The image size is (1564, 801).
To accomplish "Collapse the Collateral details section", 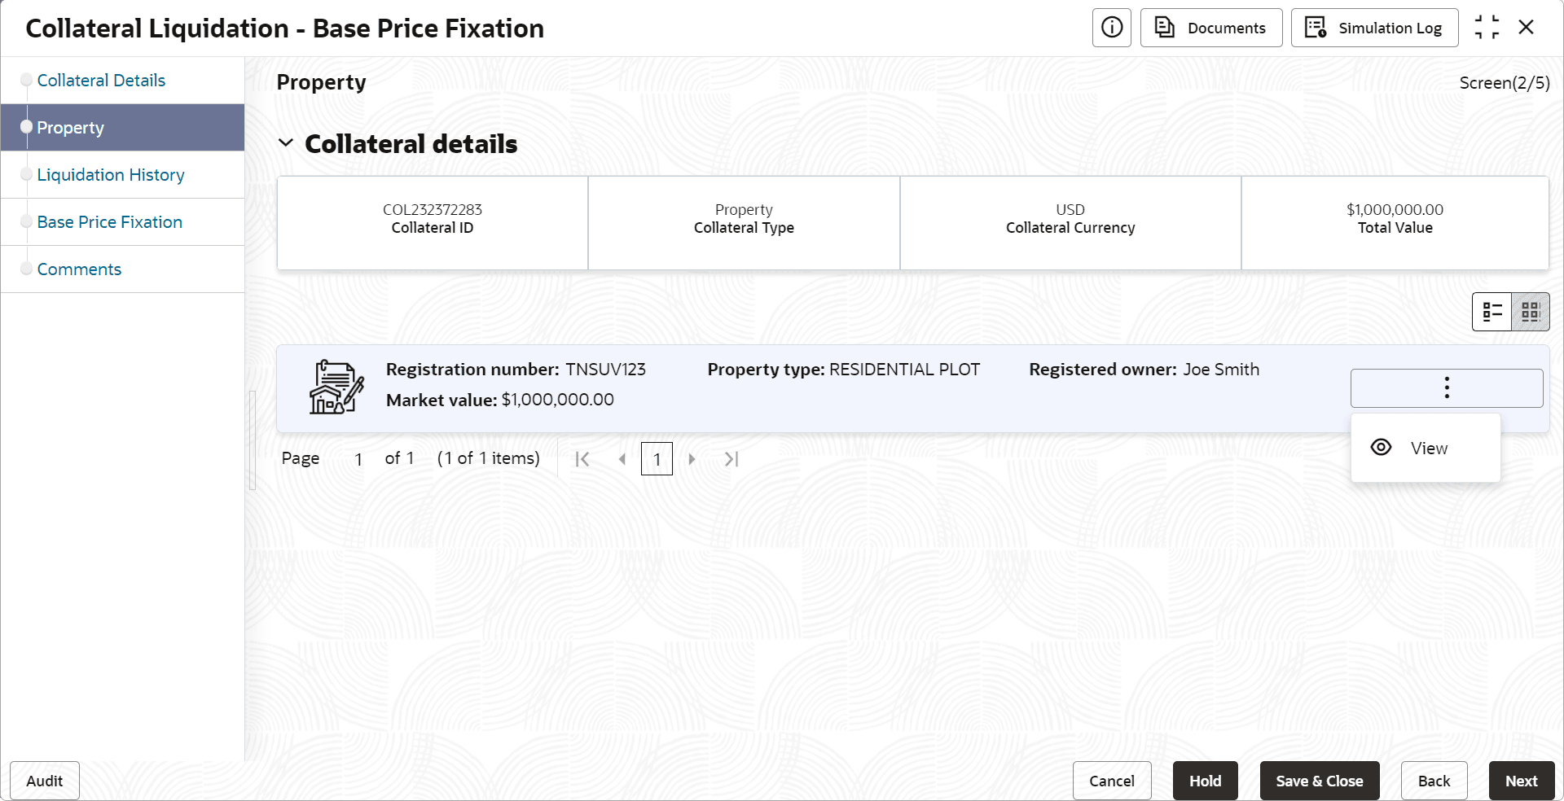I will click(x=286, y=143).
